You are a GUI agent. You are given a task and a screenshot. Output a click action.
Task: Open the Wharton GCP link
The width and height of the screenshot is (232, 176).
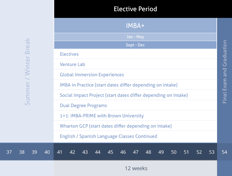click(116, 126)
